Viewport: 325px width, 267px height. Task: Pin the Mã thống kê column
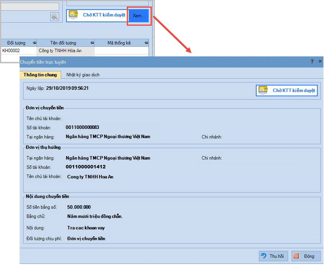pos(146,43)
